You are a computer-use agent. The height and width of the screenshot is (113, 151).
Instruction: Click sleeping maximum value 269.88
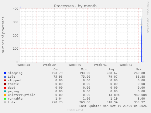[139, 73]
